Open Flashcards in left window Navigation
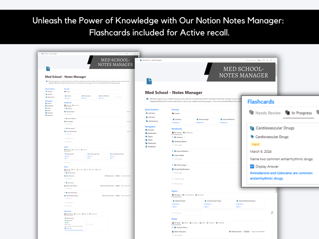Screen dimensions: 319x239 click(x=49, y=113)
